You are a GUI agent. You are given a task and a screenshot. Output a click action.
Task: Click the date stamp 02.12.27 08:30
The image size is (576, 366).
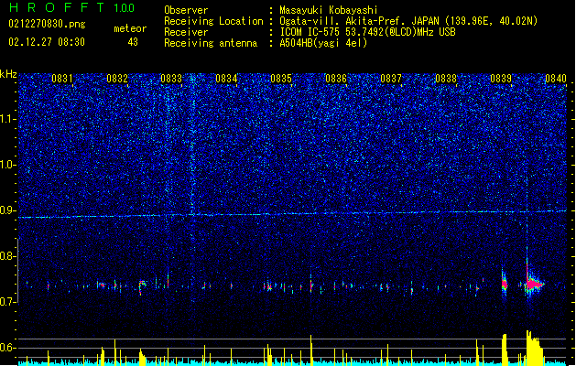click(47, 42)
